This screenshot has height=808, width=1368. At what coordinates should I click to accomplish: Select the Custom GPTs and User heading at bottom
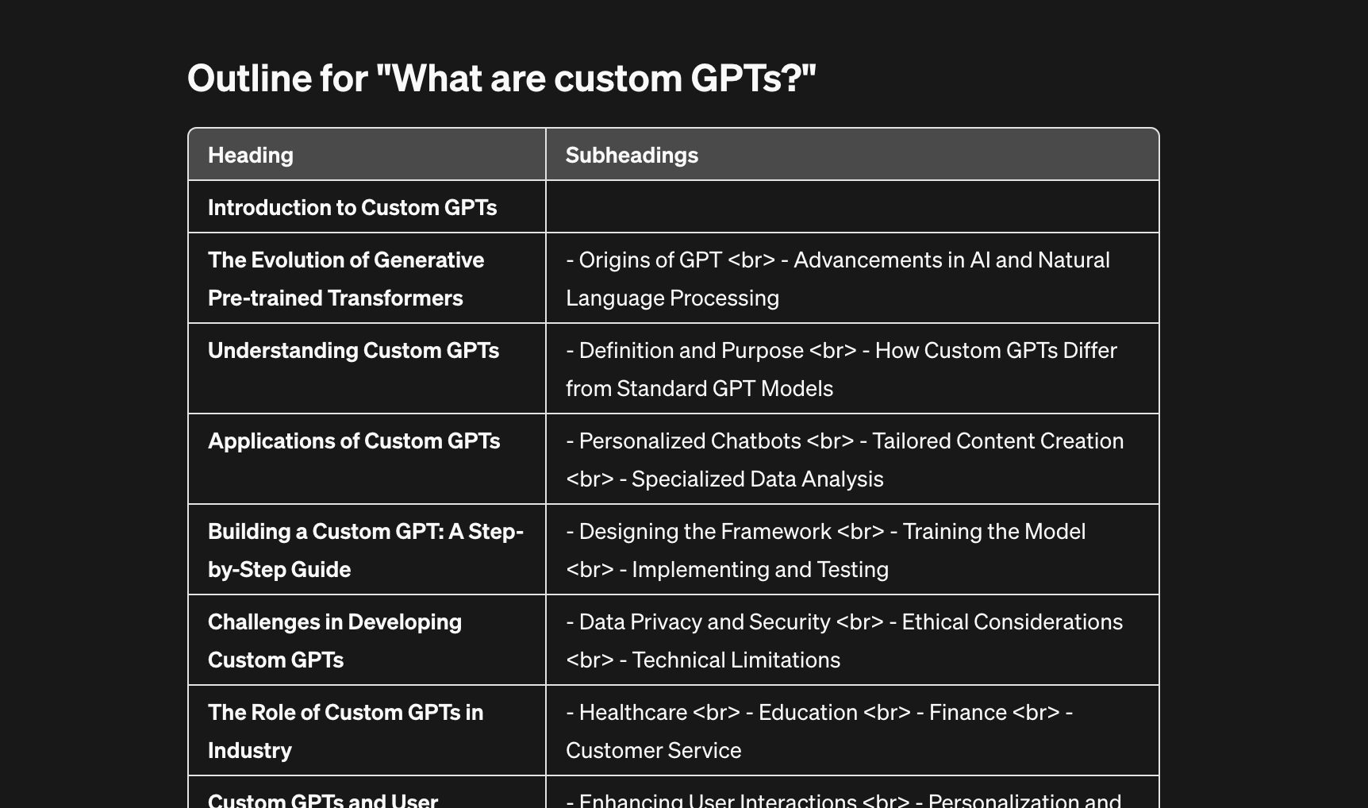pyautogui.click(x=323, y=799)
